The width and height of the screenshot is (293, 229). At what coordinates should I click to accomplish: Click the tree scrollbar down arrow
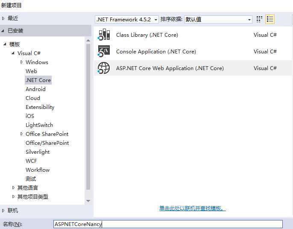(x=88, y=201)
